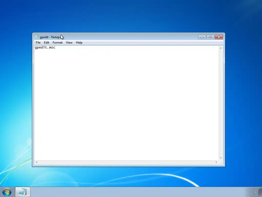Open the File menu in Notepad

pos(38,43)
